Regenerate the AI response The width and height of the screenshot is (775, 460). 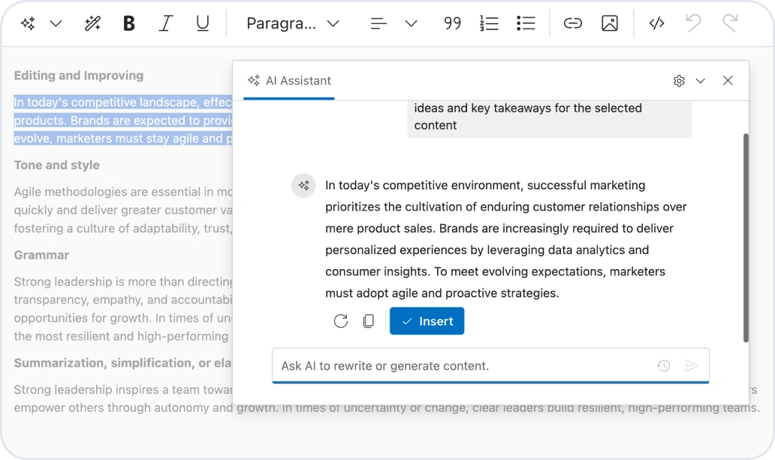coord(340,321)
